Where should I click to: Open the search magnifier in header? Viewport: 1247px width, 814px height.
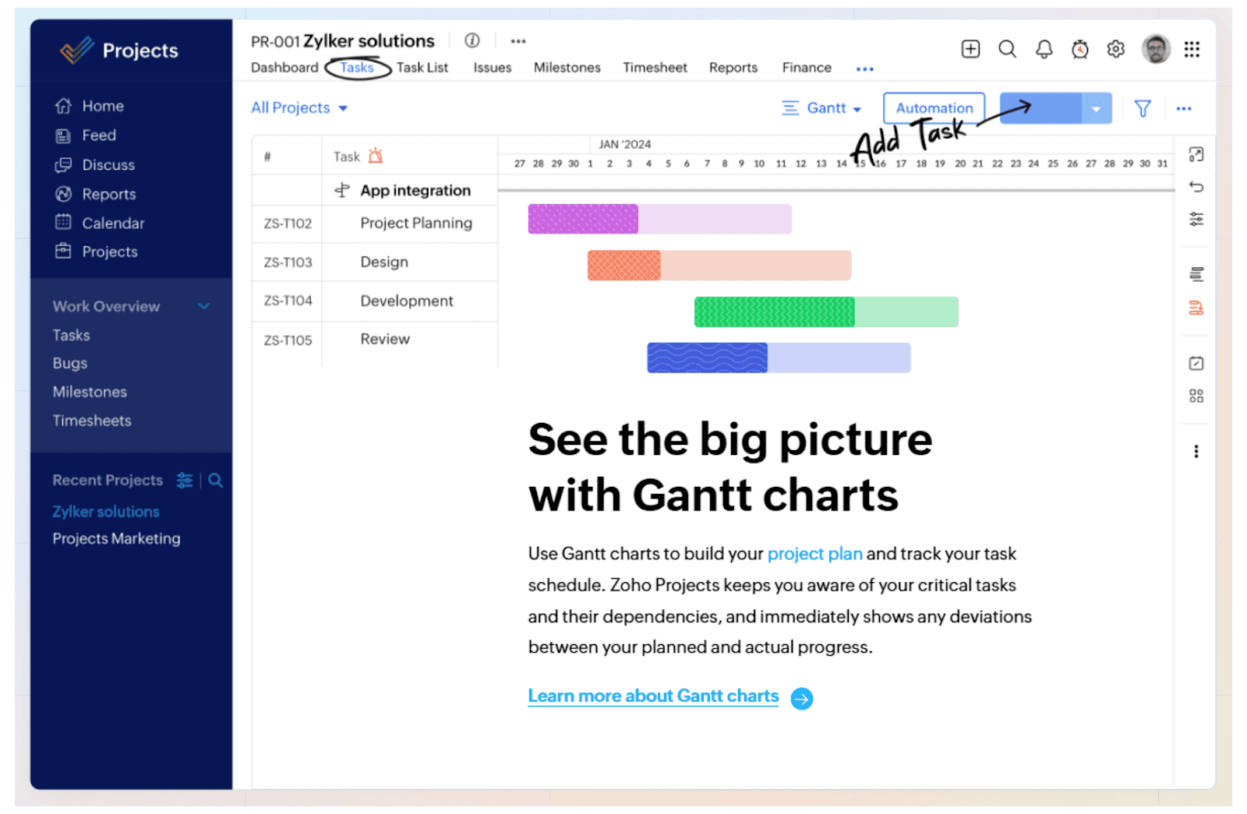click(1007, 49)
